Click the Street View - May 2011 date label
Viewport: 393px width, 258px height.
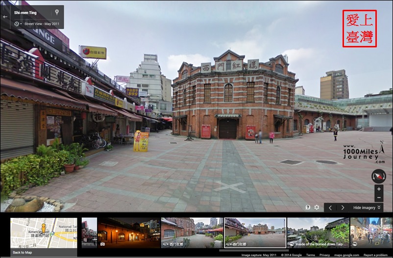click(42, 24)
